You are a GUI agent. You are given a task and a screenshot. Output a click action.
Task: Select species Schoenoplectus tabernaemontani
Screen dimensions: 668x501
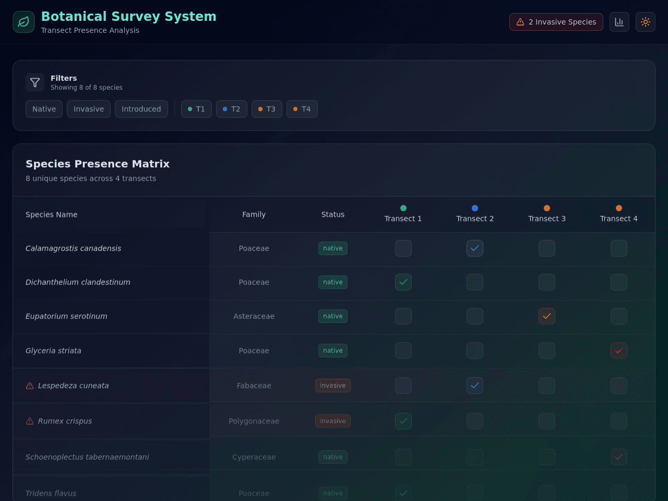[88, 457]
